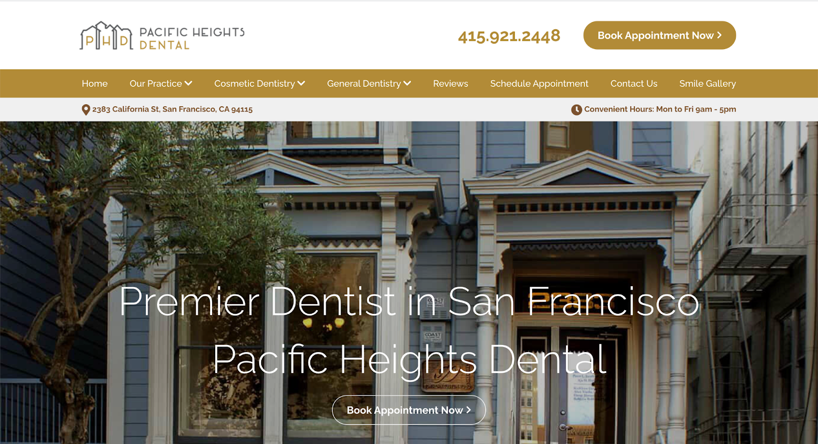This screenshot has width=818, height=444.
Task: Open the Reviews menu item
Action: 450,83
